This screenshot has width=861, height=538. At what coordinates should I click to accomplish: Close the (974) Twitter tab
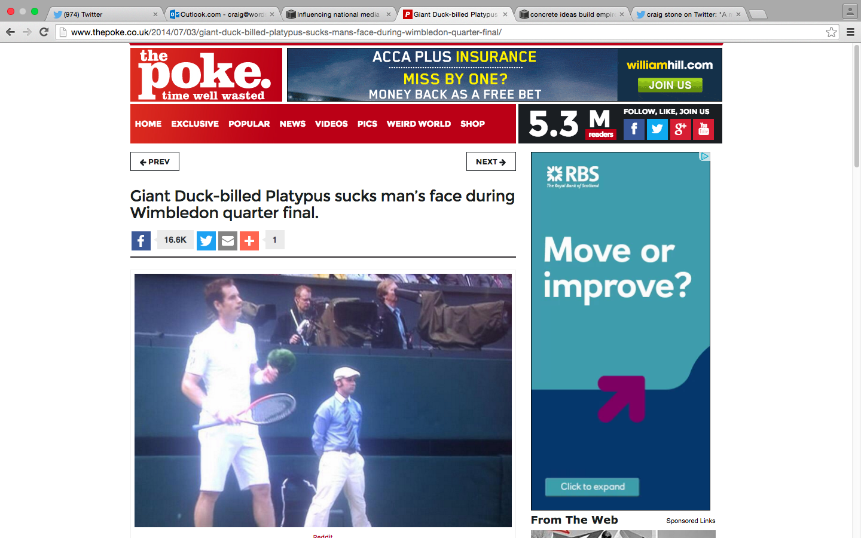(x=155, y=14)
